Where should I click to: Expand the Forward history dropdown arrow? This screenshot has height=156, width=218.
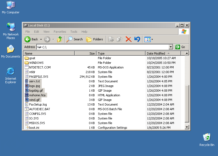[x=53, y=40]
